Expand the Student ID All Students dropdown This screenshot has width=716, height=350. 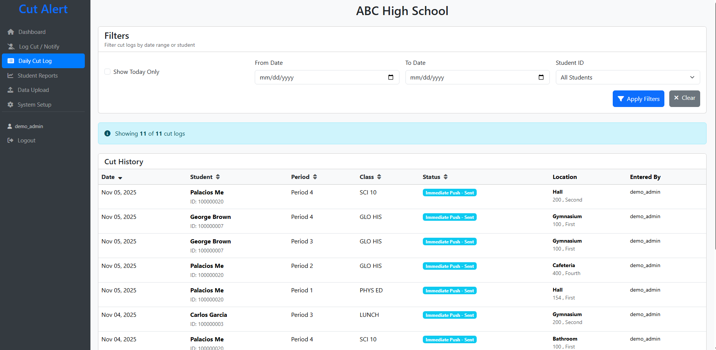pos(627,77)
